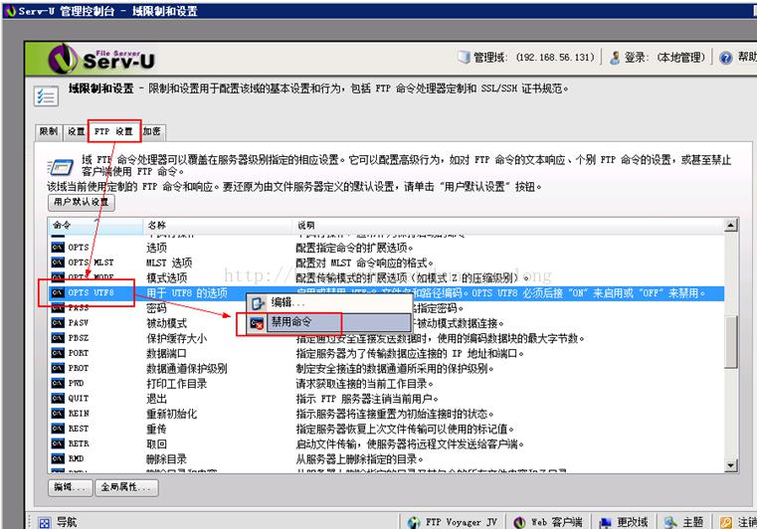757x529 pixels.
Task: Sort by the 命令 column header
Action: pos(96,225)
